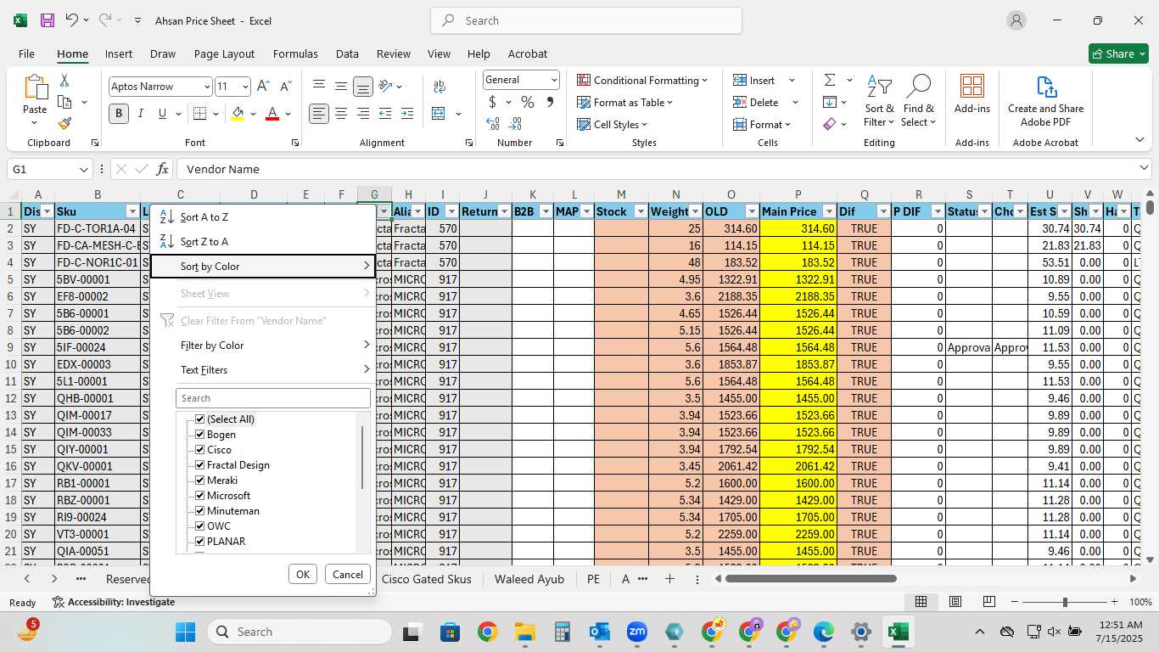The height and width of the screenshot is (652, 1159).
Task: Apply Comma Style format
Action: (x=550, y=102)
